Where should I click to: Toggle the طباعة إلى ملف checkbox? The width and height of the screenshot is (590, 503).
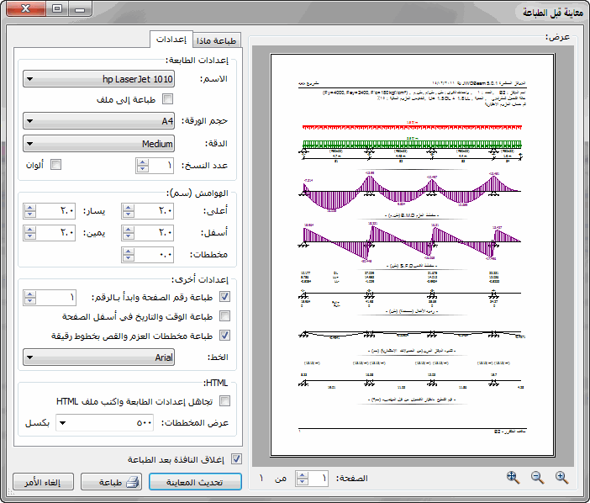coord(166,99)
